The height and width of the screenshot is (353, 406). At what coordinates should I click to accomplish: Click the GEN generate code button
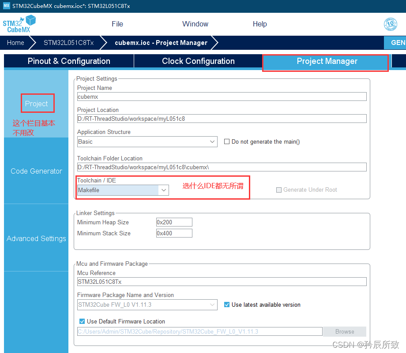coord(395,43)
